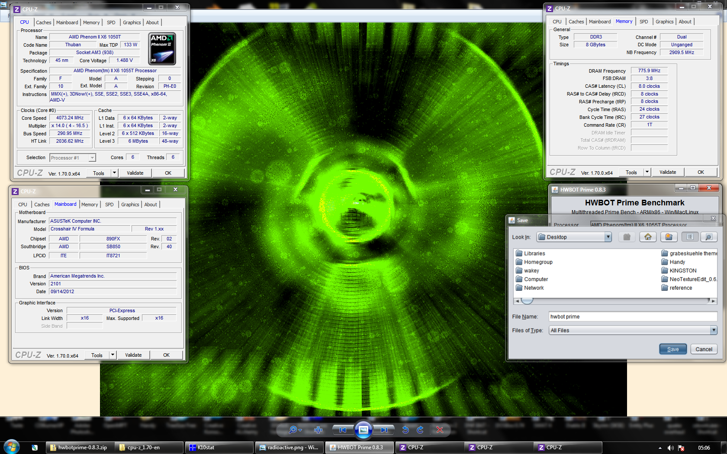Click the horizontal scrollbar thumb in Save dialog
The height and width of the screenshot is (454, 727).
pos(527,301)
